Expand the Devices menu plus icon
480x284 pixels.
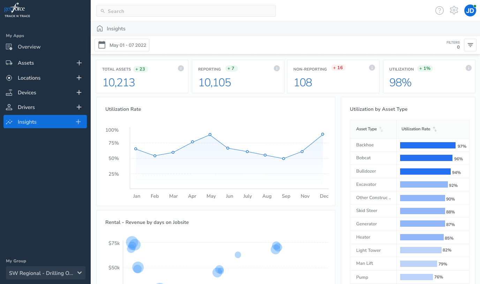coord(79,93)
